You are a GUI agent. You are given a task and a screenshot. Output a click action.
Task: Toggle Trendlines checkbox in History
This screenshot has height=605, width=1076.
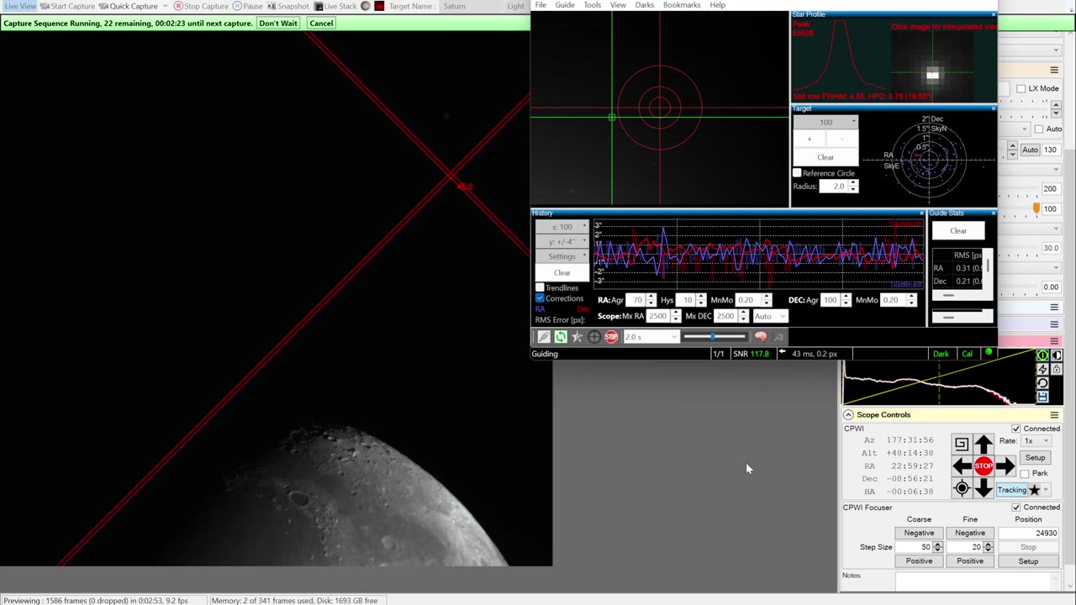tap(540, 287)
